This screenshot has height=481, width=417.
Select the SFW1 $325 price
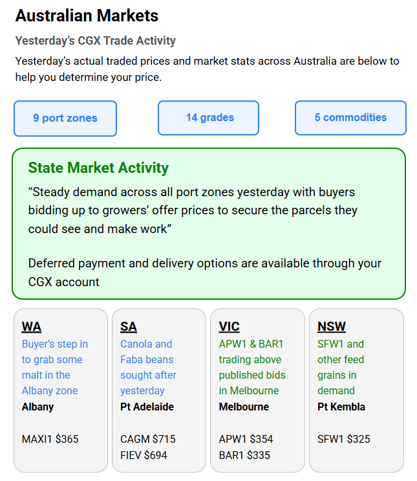344,439
